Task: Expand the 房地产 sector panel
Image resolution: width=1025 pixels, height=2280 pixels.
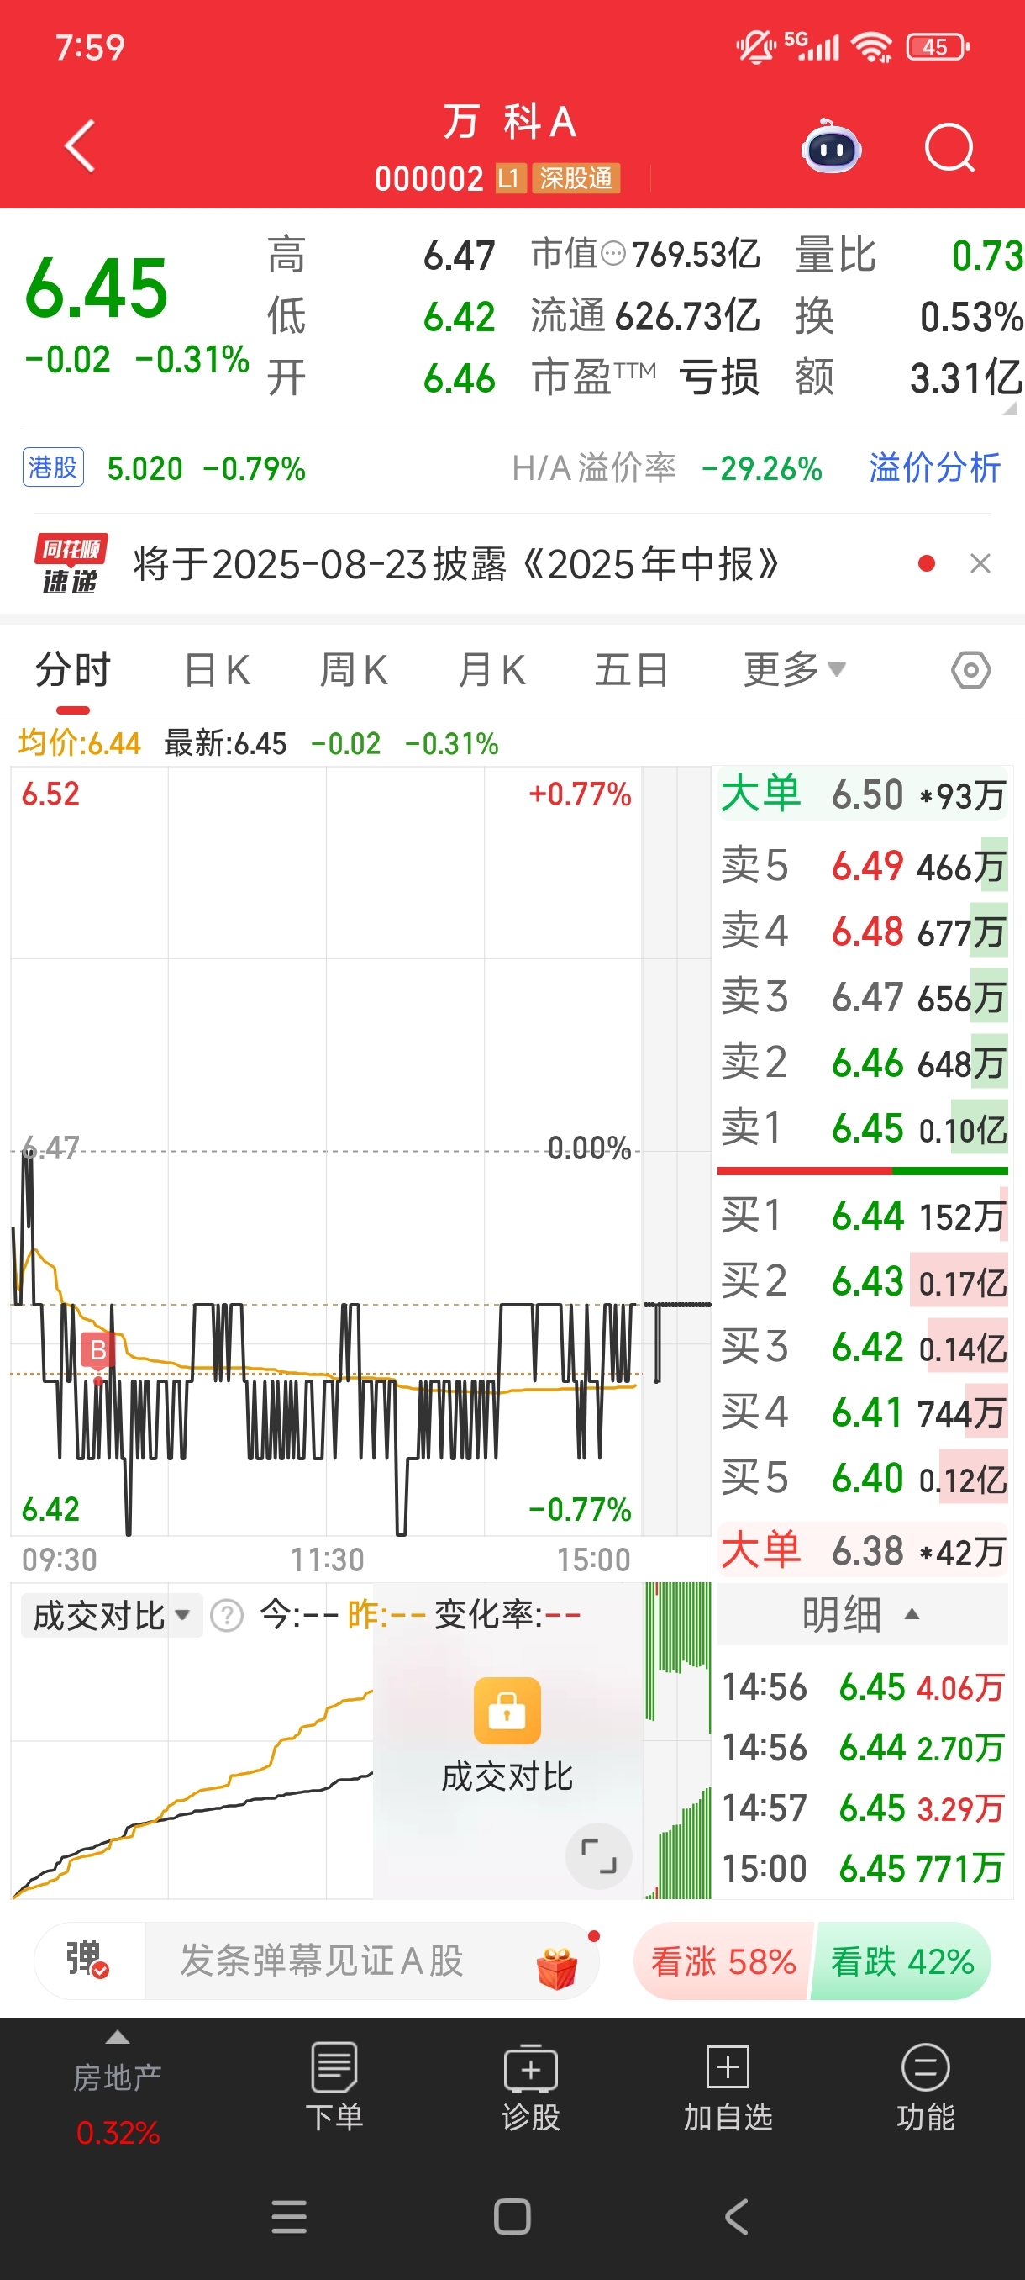Action: coord(118,2087)
